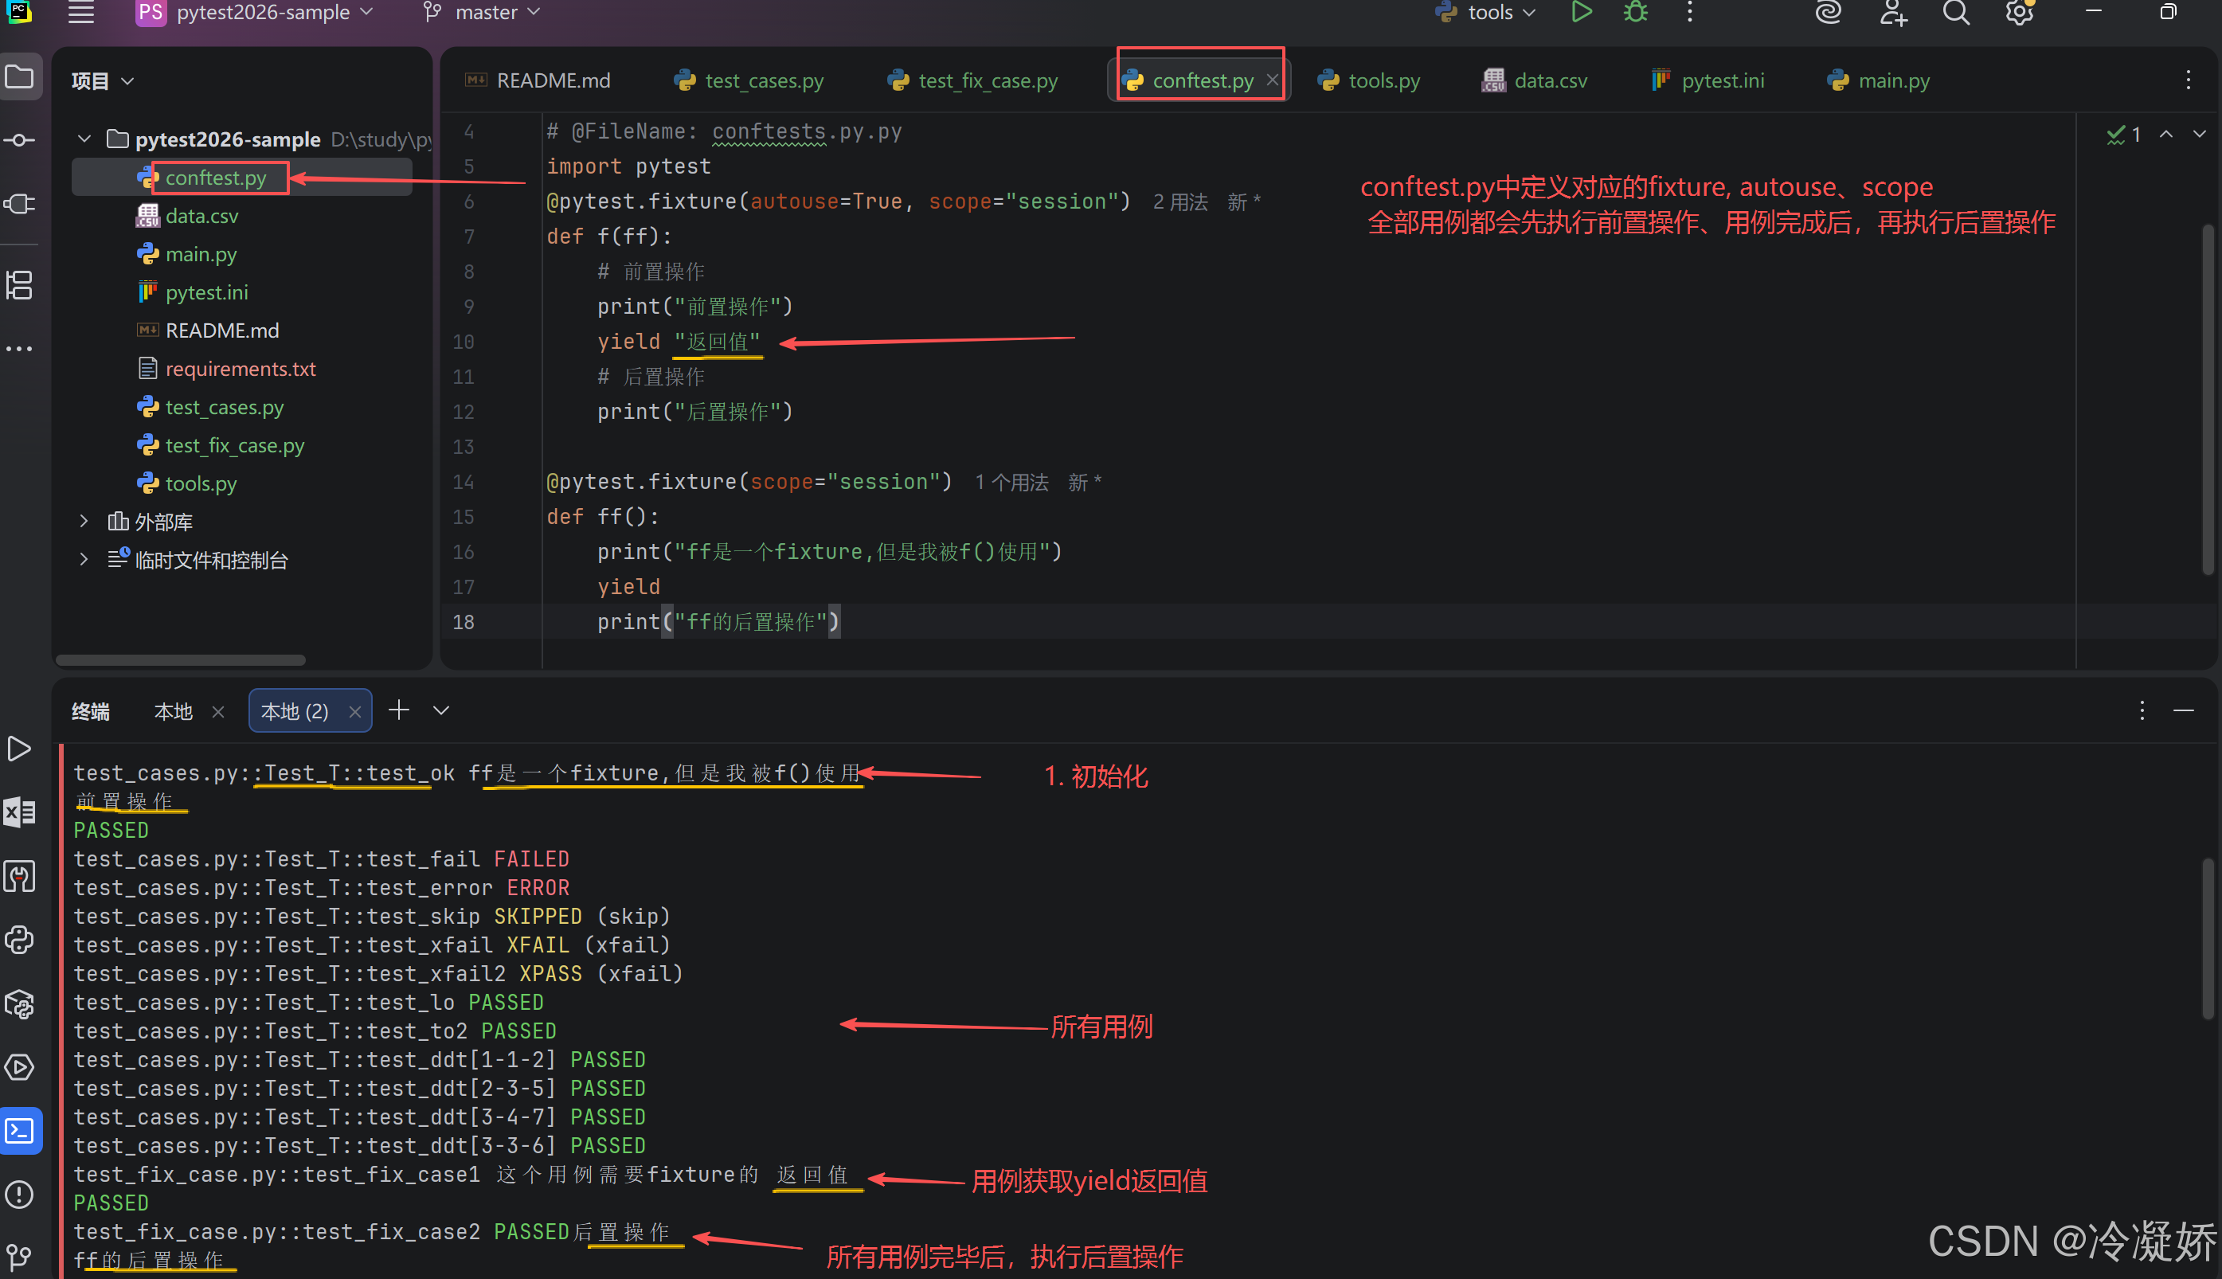The height and width of the screenshot is (1279, 2222).
Task: Open the Pull Requests tool window
Action: [x=19, y=204]
